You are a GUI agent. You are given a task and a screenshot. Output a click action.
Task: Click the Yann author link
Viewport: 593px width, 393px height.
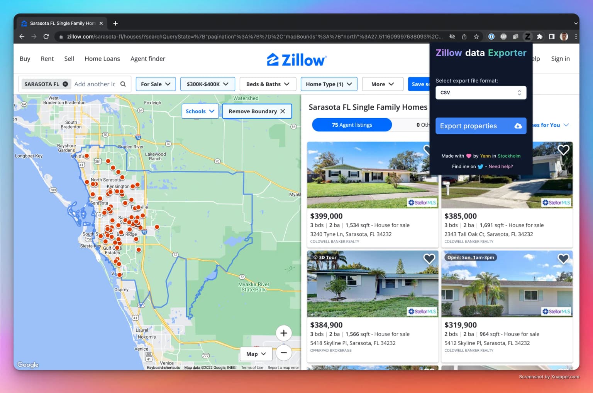(485, 156)
